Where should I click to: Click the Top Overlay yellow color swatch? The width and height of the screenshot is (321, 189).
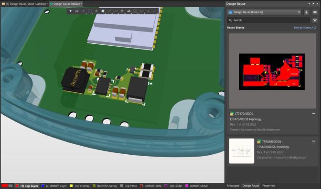coord(71,186)
